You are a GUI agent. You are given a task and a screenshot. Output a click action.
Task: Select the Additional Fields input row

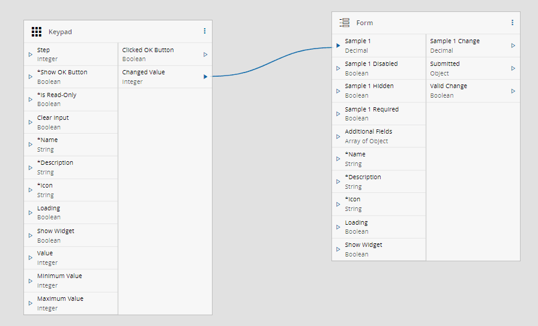pyautogui.click(x=379, y=136)
